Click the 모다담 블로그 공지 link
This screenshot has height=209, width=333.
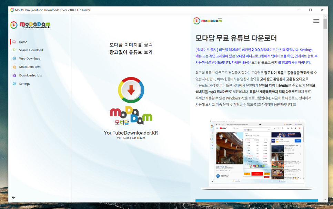tap(264, 62)
